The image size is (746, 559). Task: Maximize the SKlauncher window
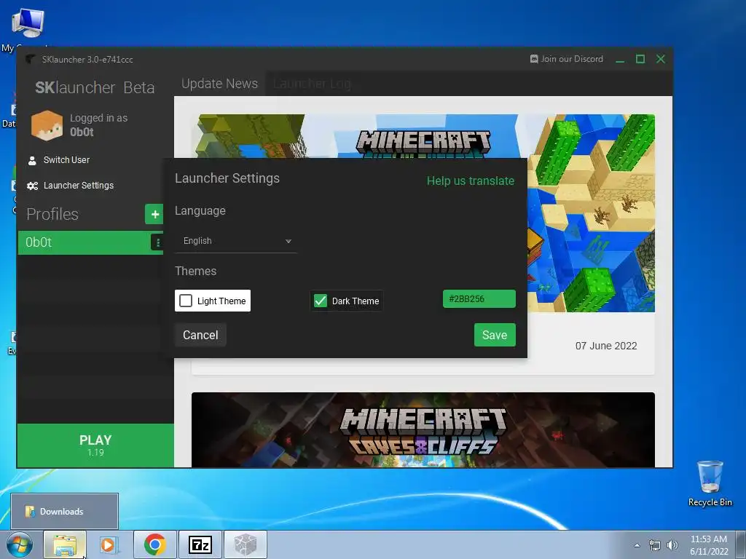640,59
